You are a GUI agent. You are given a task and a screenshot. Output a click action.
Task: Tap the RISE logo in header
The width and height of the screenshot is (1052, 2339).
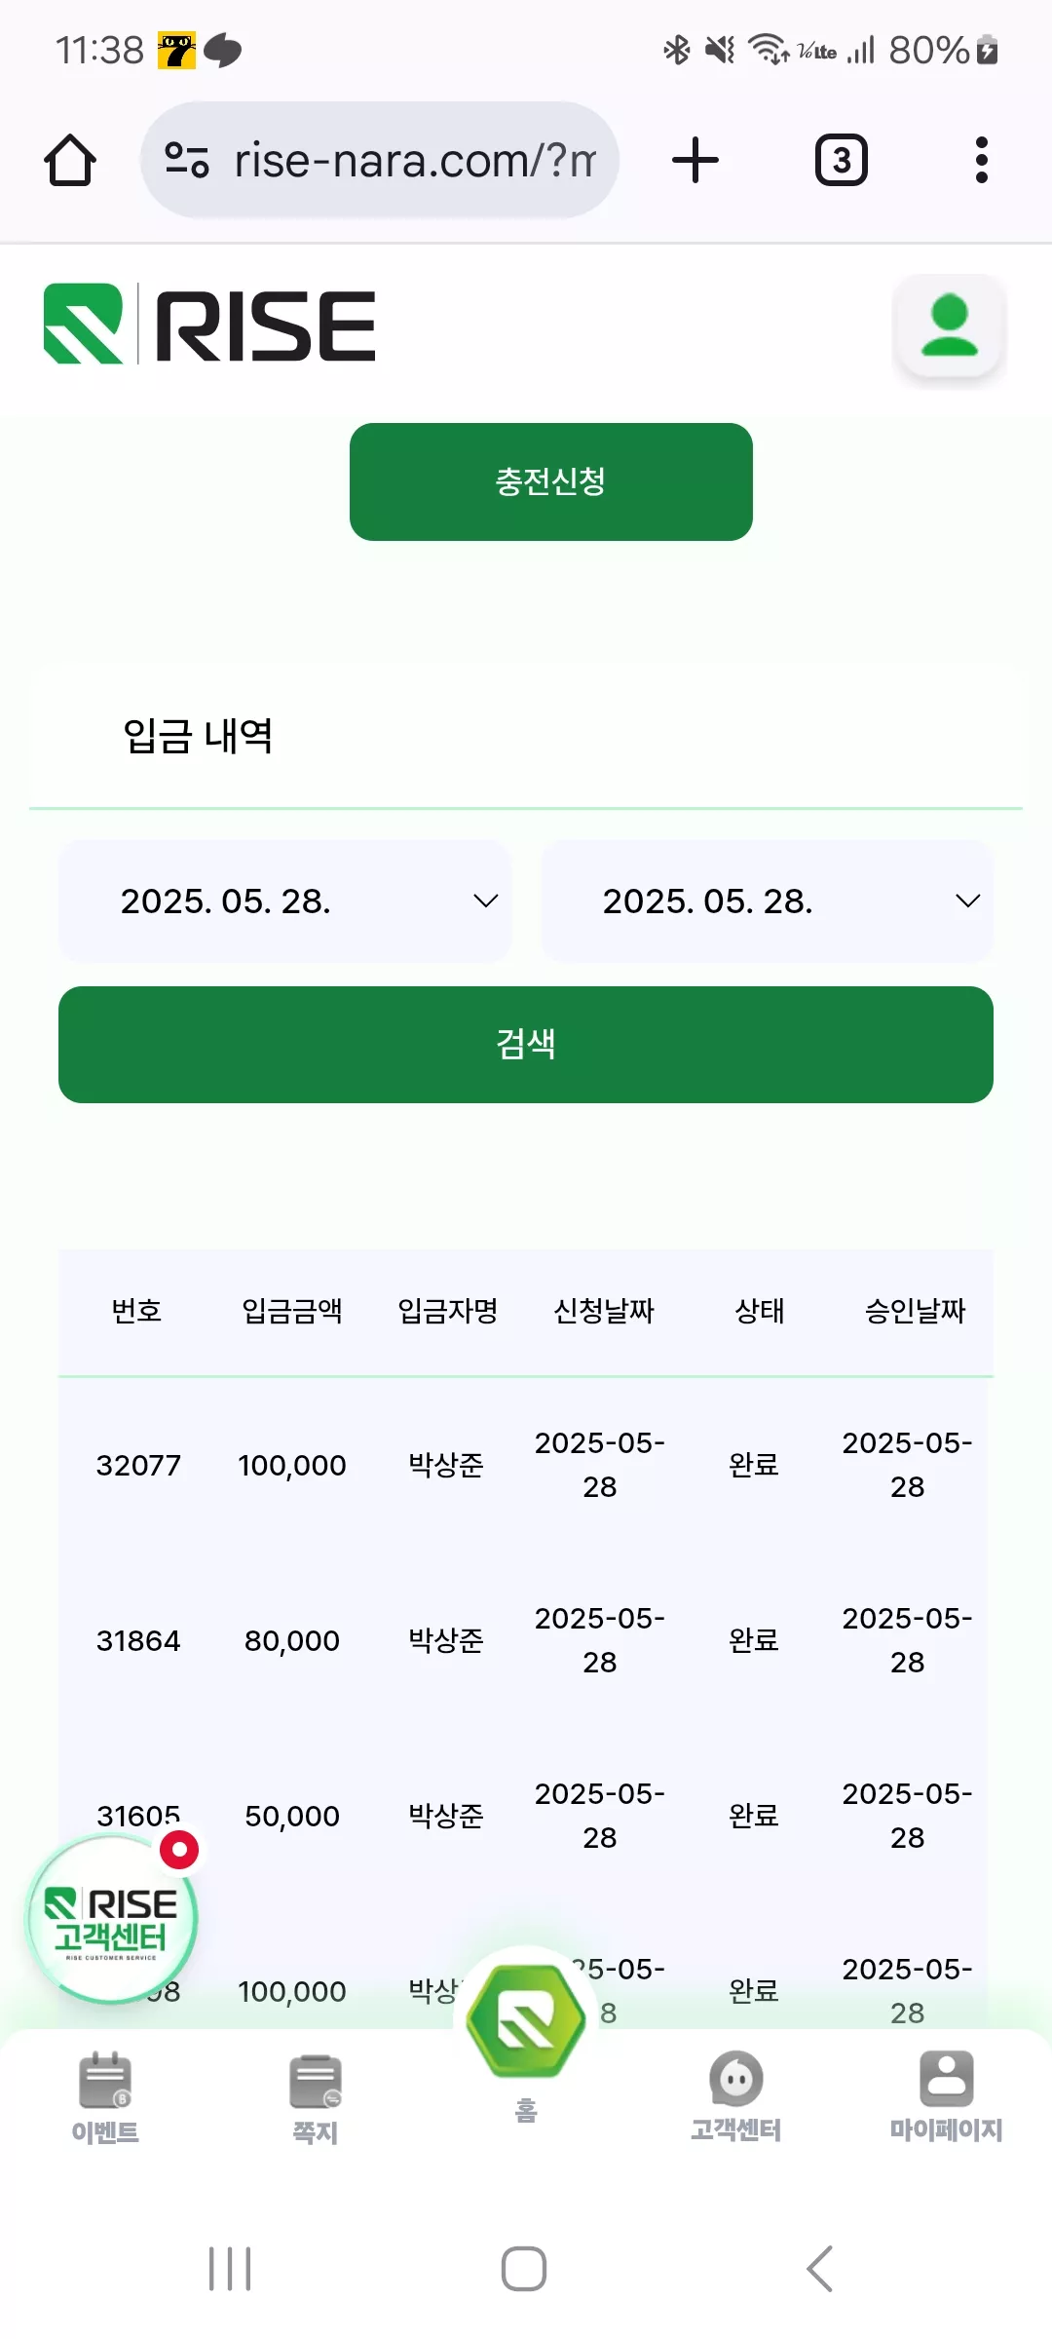[x=209, y=325]
